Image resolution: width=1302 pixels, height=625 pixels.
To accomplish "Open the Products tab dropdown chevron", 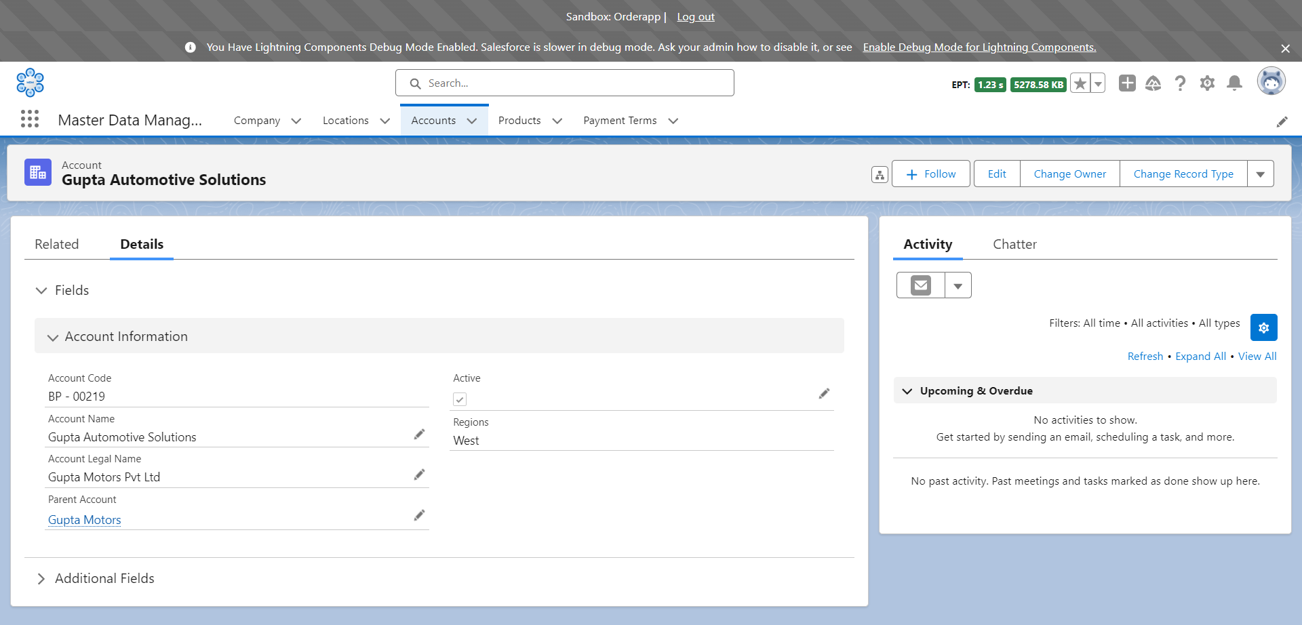I will (557, 121).
